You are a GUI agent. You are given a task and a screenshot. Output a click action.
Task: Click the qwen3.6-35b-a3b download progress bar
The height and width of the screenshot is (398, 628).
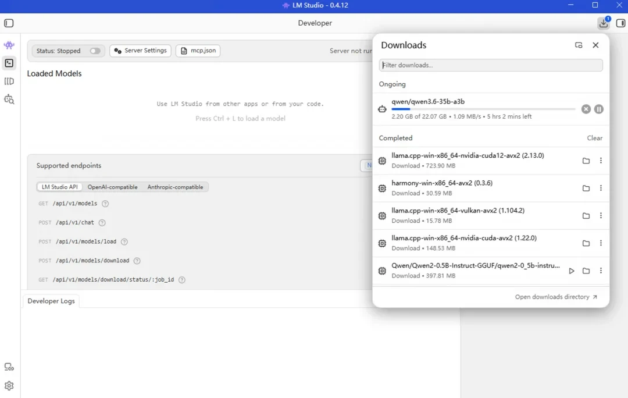483,109
